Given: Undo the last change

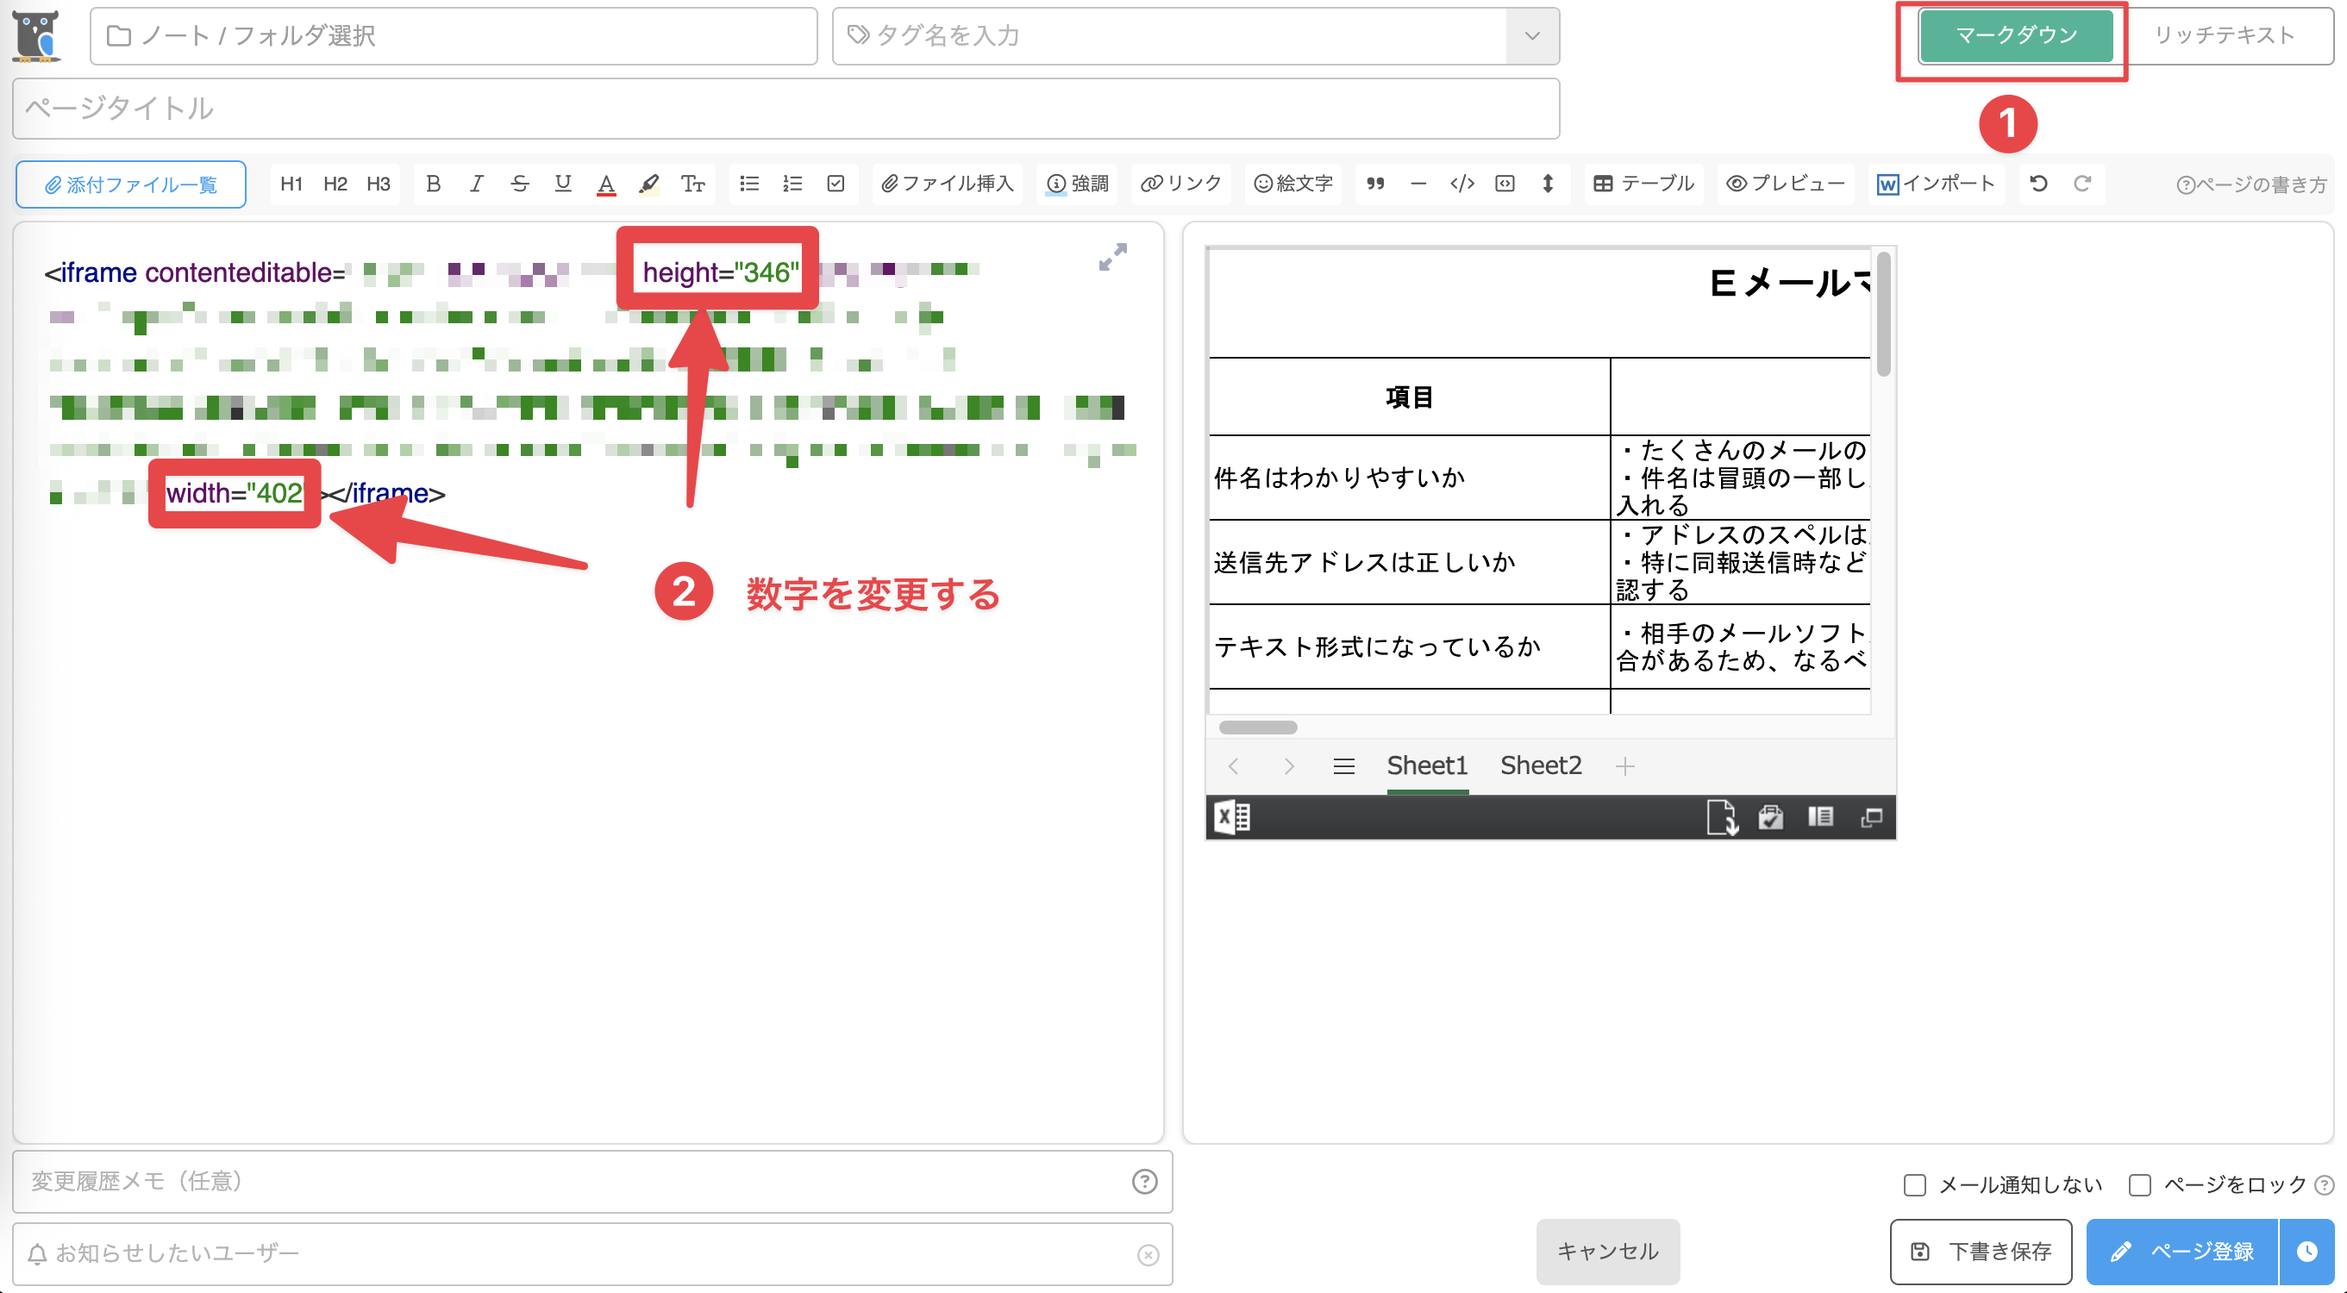Looking at the screenshot, I should 2037,183.
